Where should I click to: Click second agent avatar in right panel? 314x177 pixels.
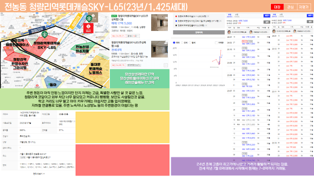click(x=294, y=31)
